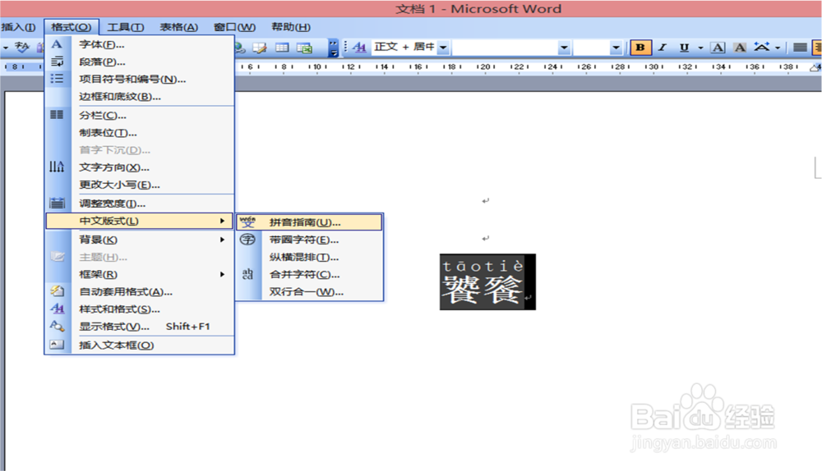The width and height of the screenshot is (822, 471).
Task: Toggle the character shading button
Action: point(740,48)
